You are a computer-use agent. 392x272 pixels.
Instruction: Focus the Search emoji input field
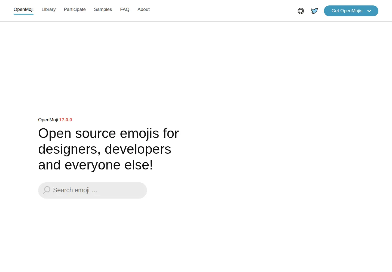pyautogui.click(x=93, y=190)
